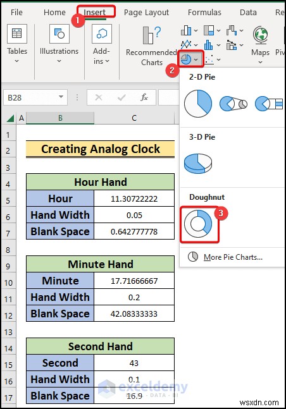Screen dimensions: 286x409
Task: Insert a column or bar chart
Action: tap(186, 30)
